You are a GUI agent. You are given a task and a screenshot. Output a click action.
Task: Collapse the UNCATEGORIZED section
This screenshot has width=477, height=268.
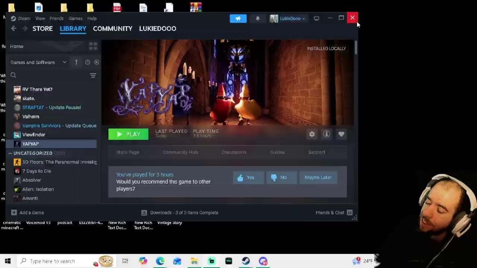point(10,153)
